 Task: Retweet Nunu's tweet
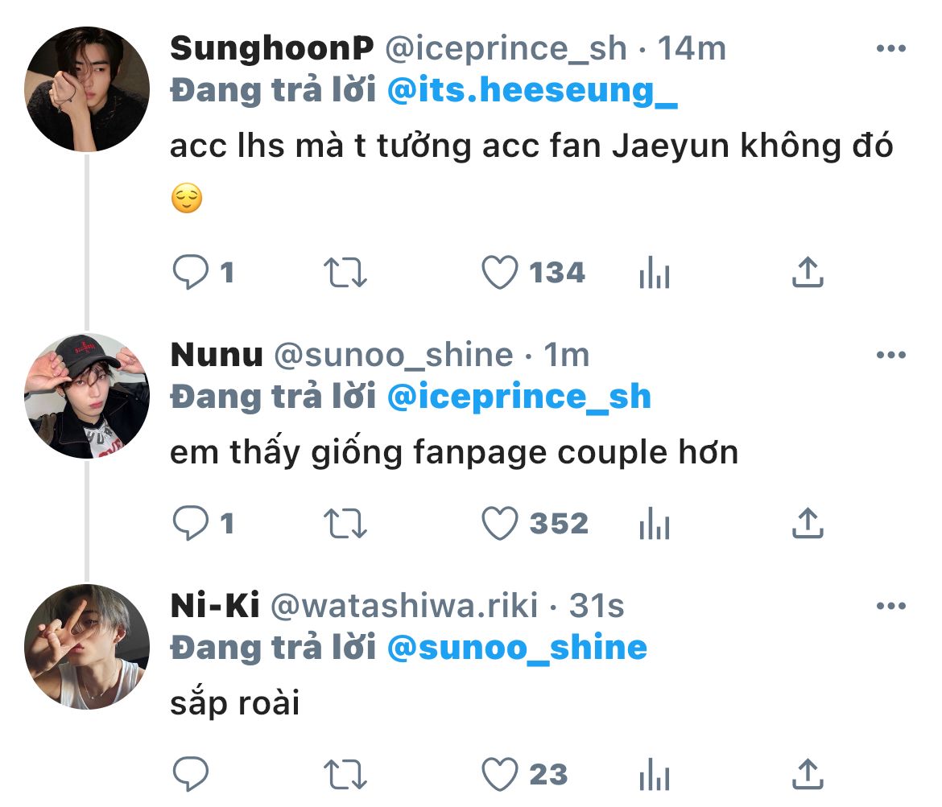click(345, 524)
